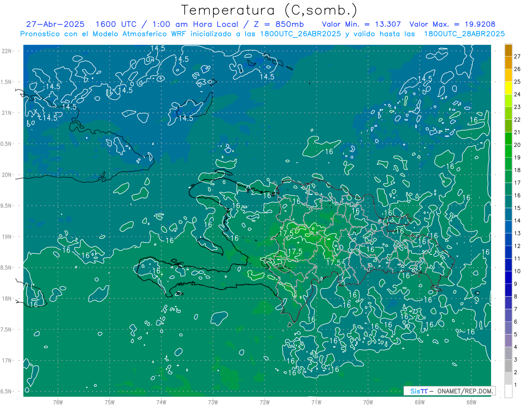Screen dimensions: 529x408
Task: Click the "9.5N" latitude axis label
Action: point(7,206)
